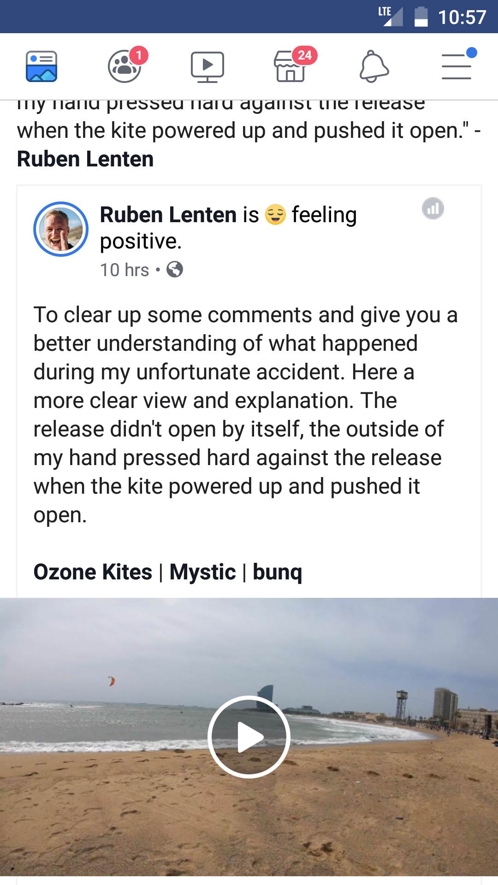Tap the battery icon in status bar
Viewport: 498px width, 885px height.
coord(421,17)
